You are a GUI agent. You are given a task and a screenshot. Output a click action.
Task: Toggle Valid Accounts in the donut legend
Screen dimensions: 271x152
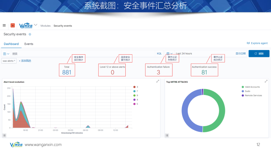point(250,87)
